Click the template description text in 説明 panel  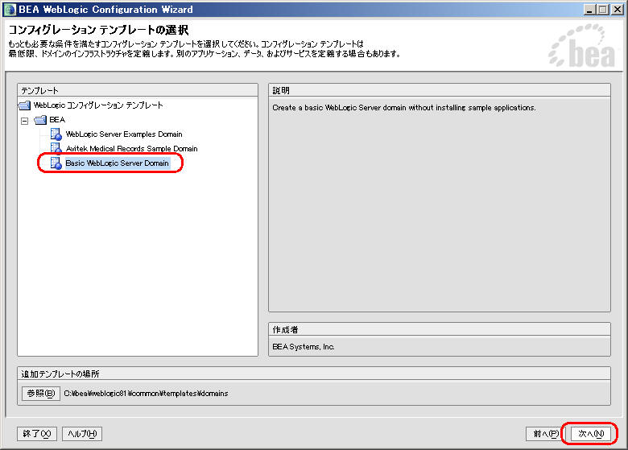click(403, 107)
